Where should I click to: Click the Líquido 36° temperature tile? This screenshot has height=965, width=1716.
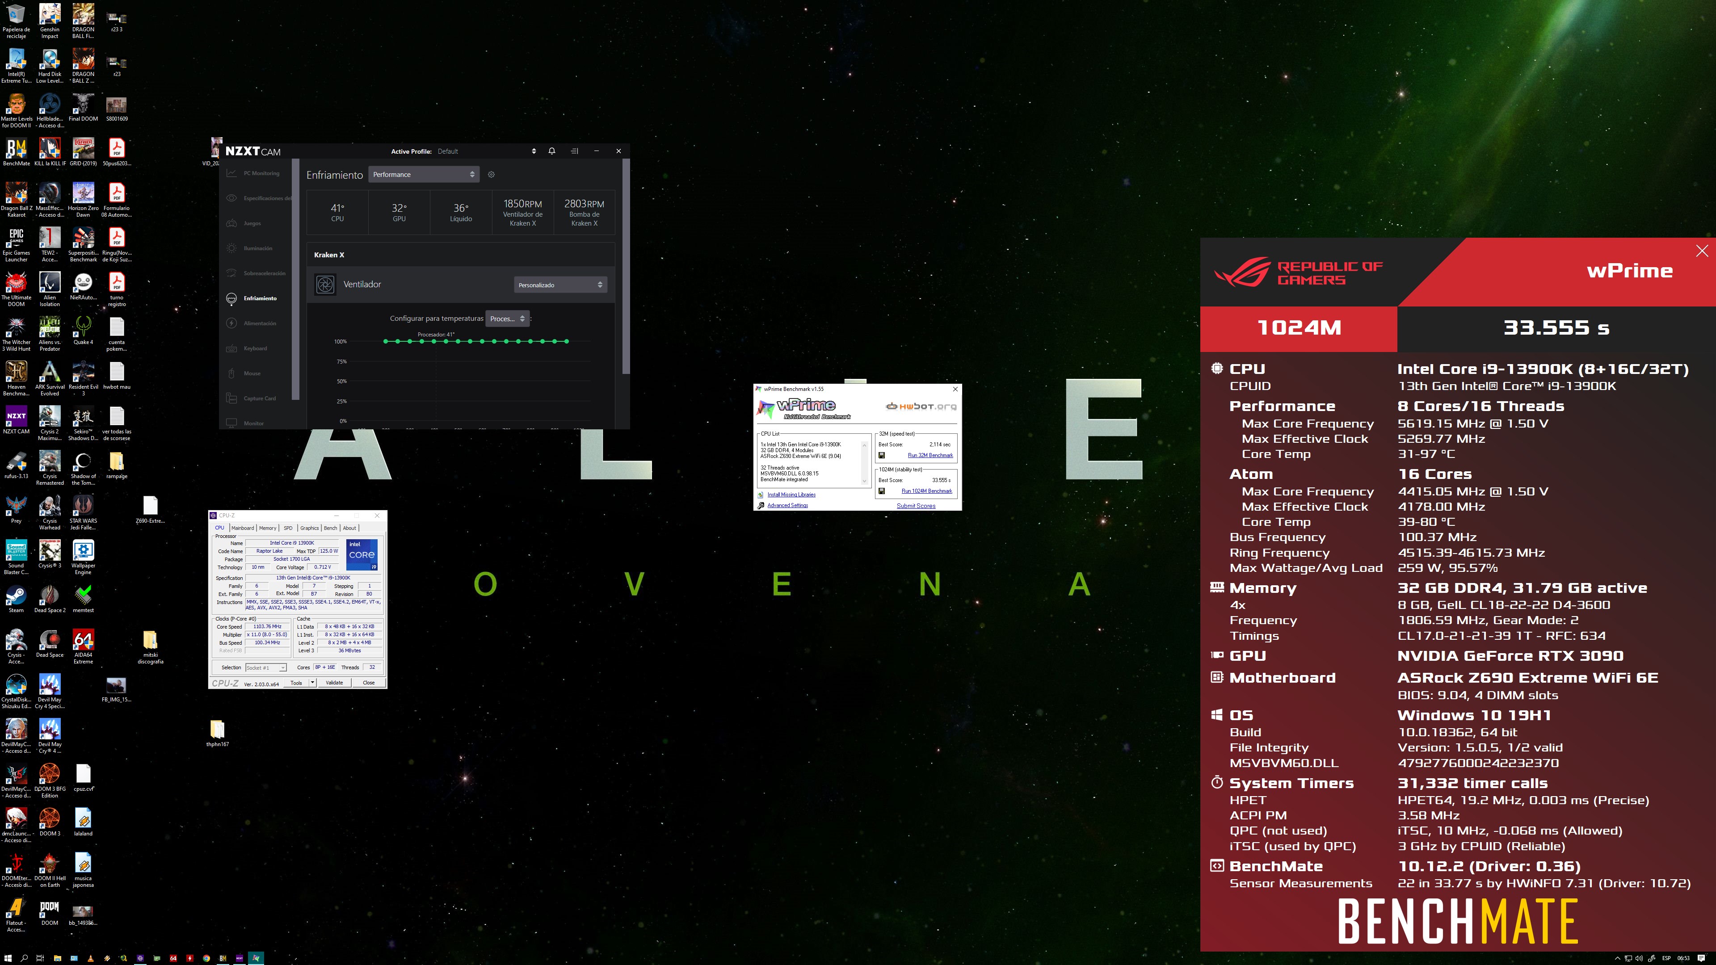click(x=461, y=213)
